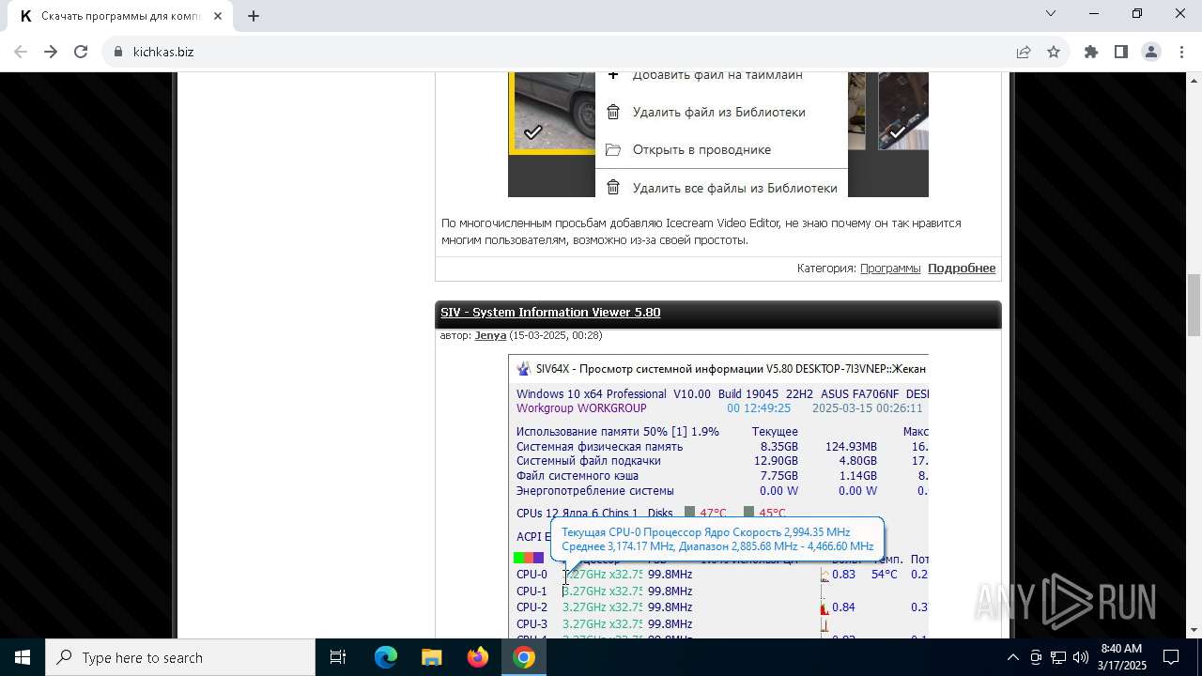
Task: Open the SIV - System Information Viewer 5.80 title
Action: click(550, 313)
